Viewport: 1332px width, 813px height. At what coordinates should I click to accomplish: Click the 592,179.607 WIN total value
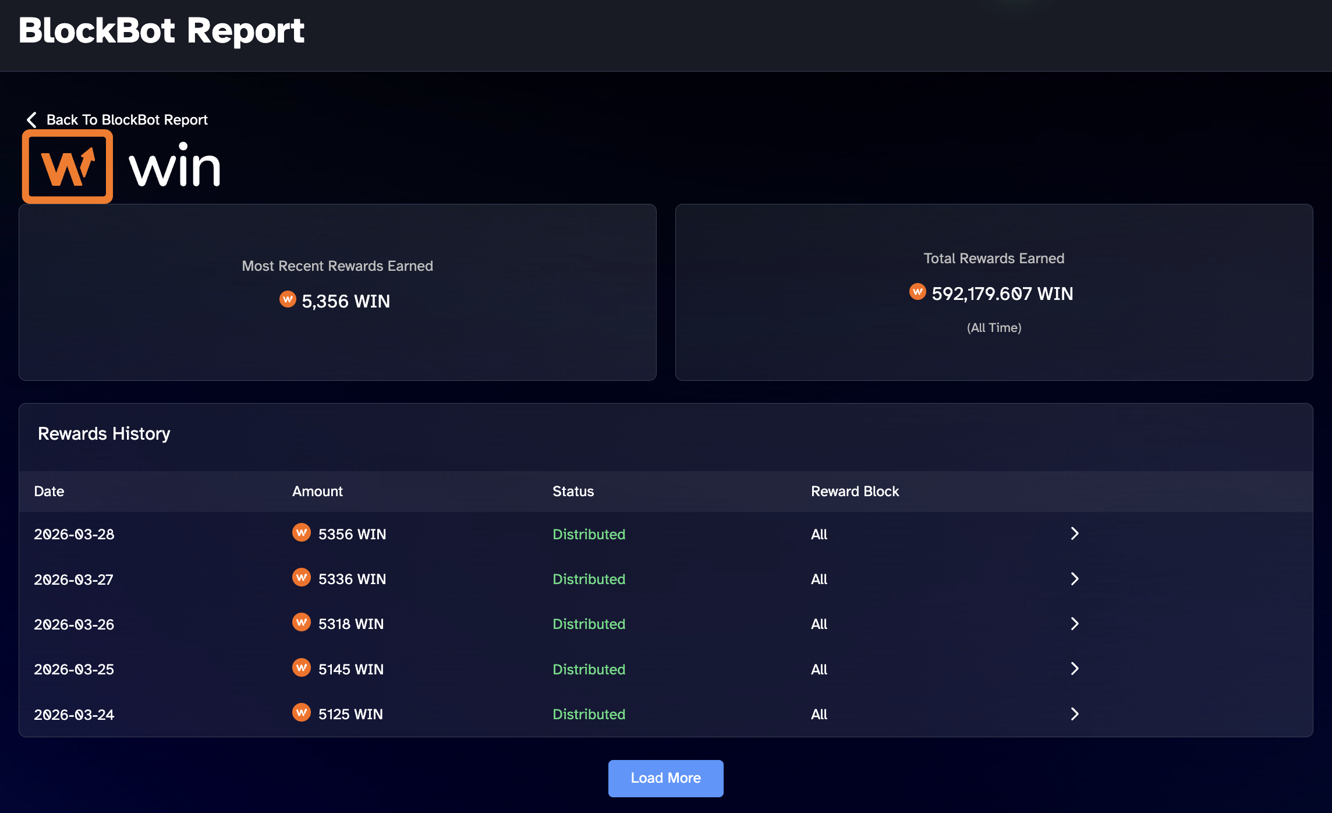pyautogui.click(x=1002, y=294)
